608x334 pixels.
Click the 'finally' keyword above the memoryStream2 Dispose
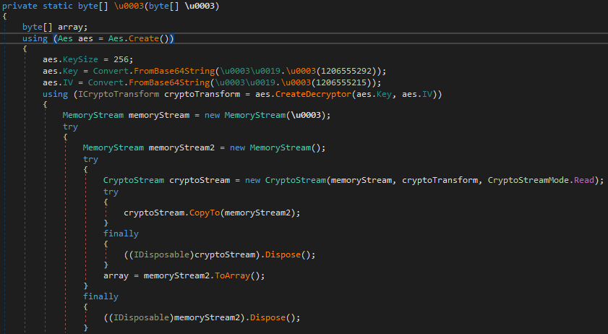[x=100, y=296]
